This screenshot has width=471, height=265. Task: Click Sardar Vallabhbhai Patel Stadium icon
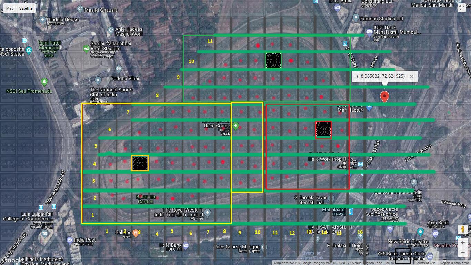[86, 49]
